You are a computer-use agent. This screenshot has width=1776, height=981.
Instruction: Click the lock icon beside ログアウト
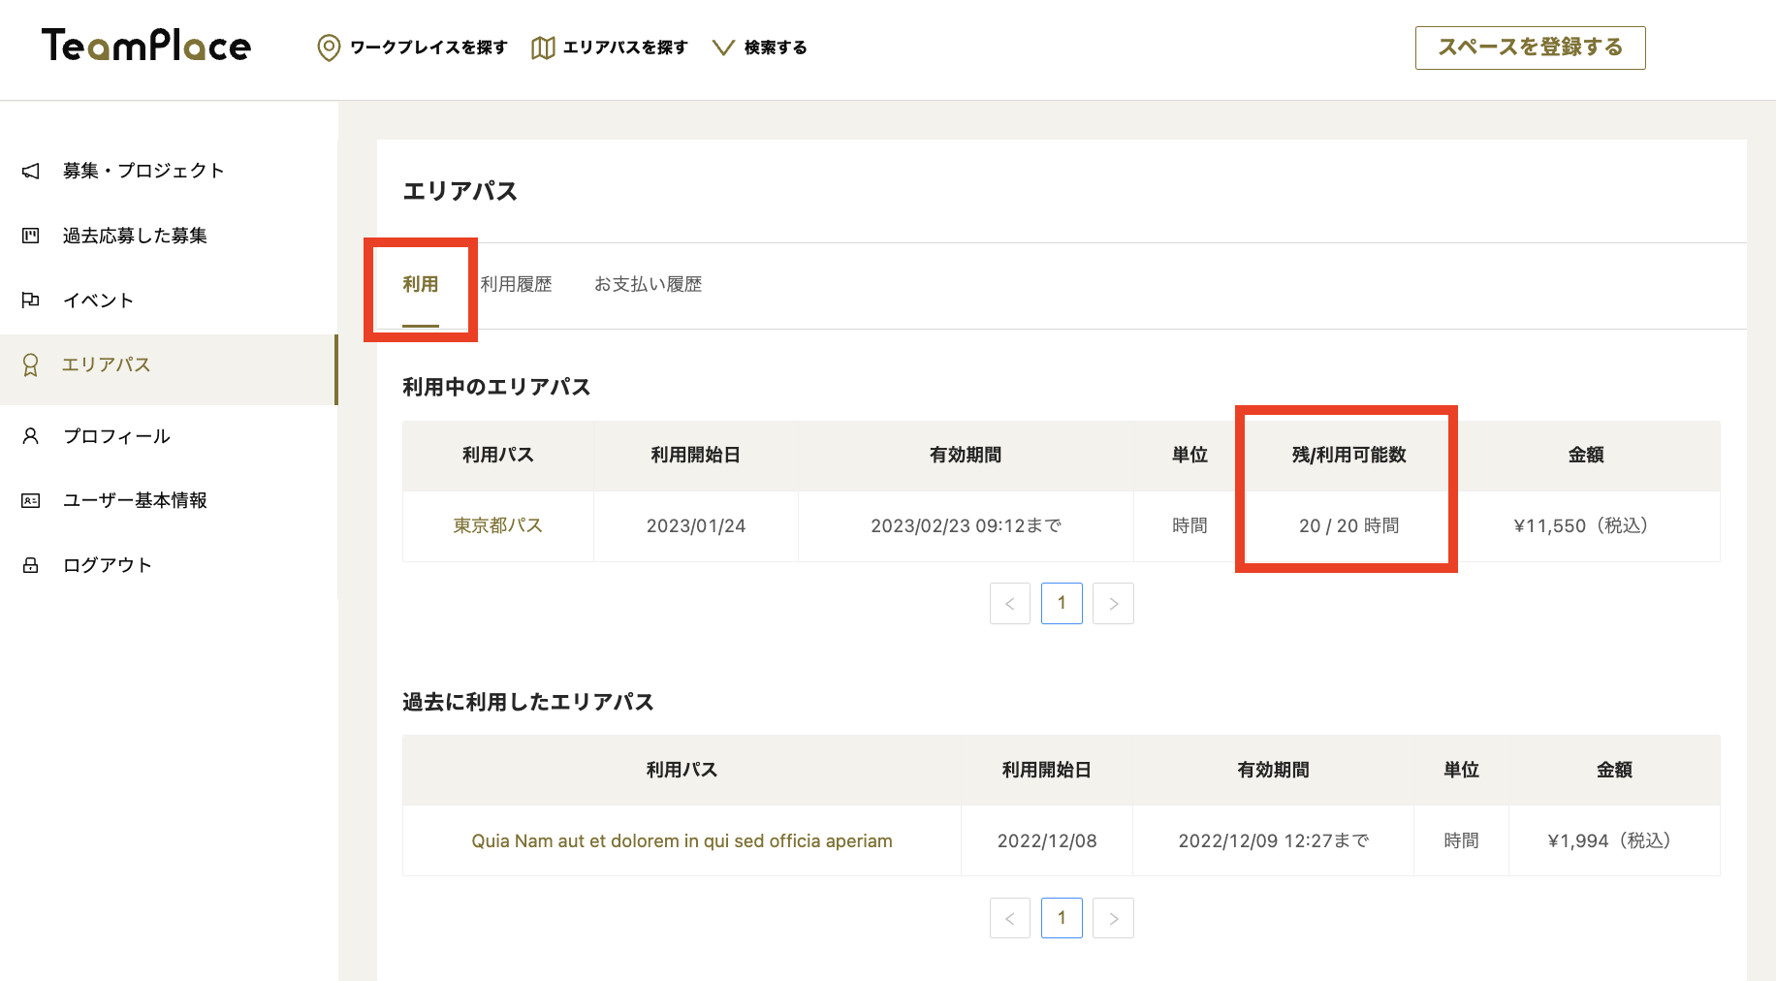click(x=30, y=564)
